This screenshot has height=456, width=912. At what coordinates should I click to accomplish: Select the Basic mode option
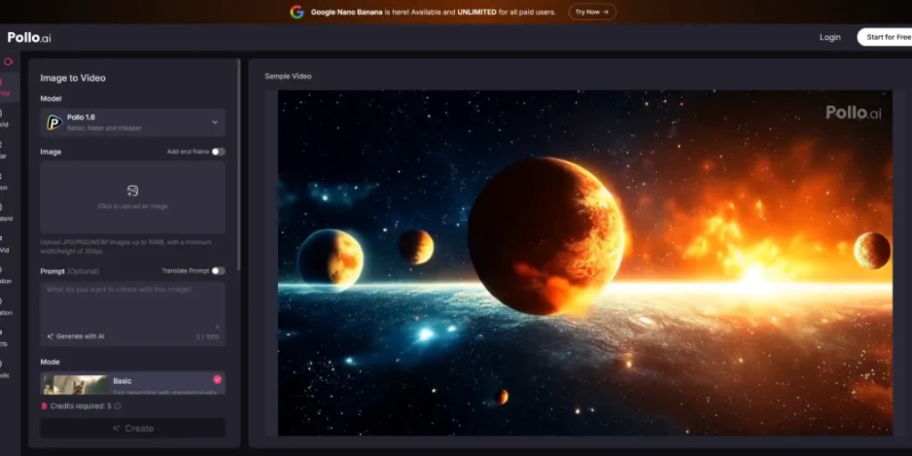tap(133, 383)
